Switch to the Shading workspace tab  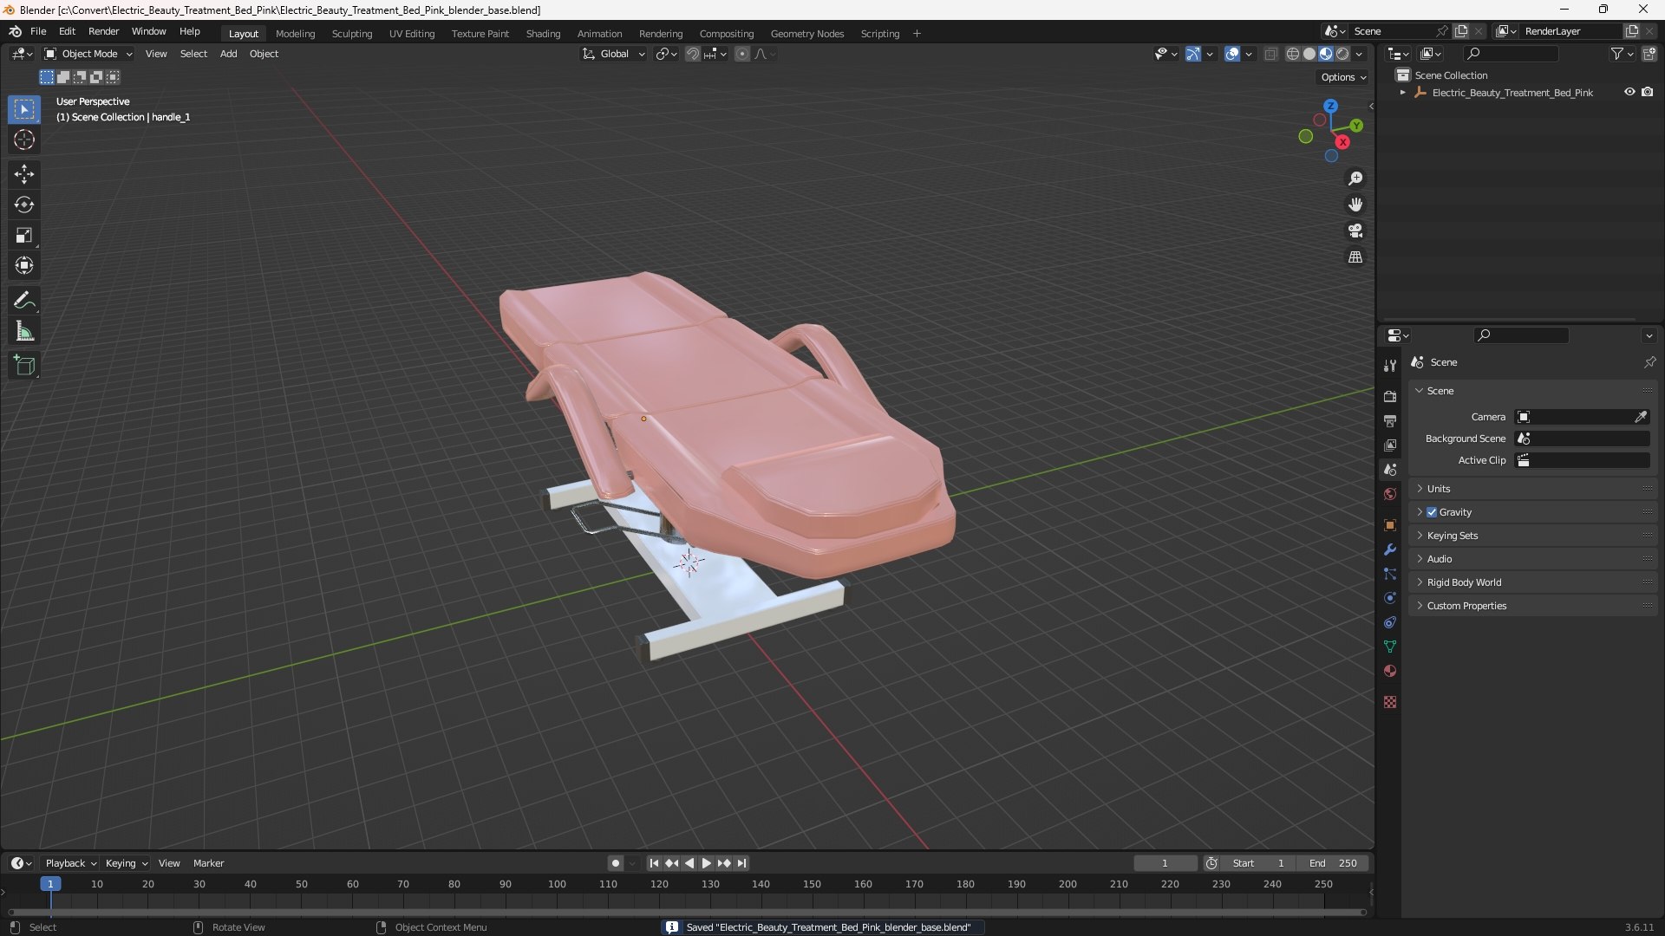(x=543, y=34)
